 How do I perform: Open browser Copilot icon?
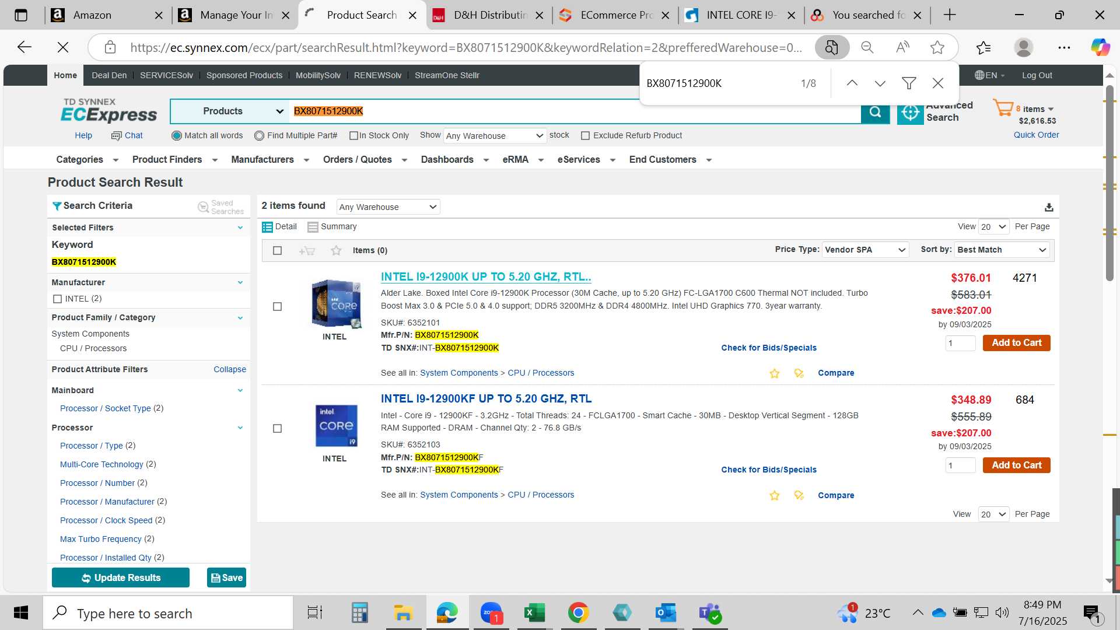click(x=1100, y=47)
